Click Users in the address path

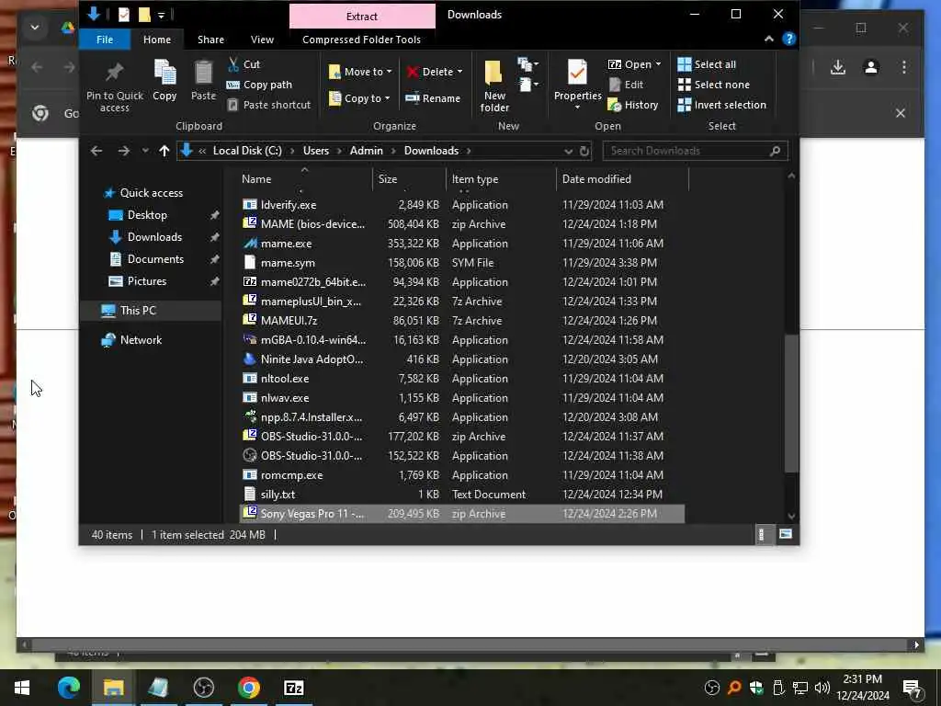316,151
